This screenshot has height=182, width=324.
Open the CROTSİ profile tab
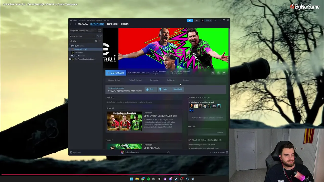coord(125,24)
